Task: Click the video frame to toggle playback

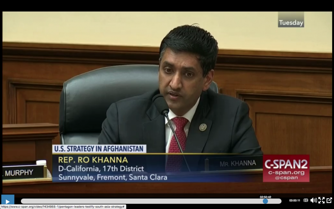Action: (x=167, y=102)
